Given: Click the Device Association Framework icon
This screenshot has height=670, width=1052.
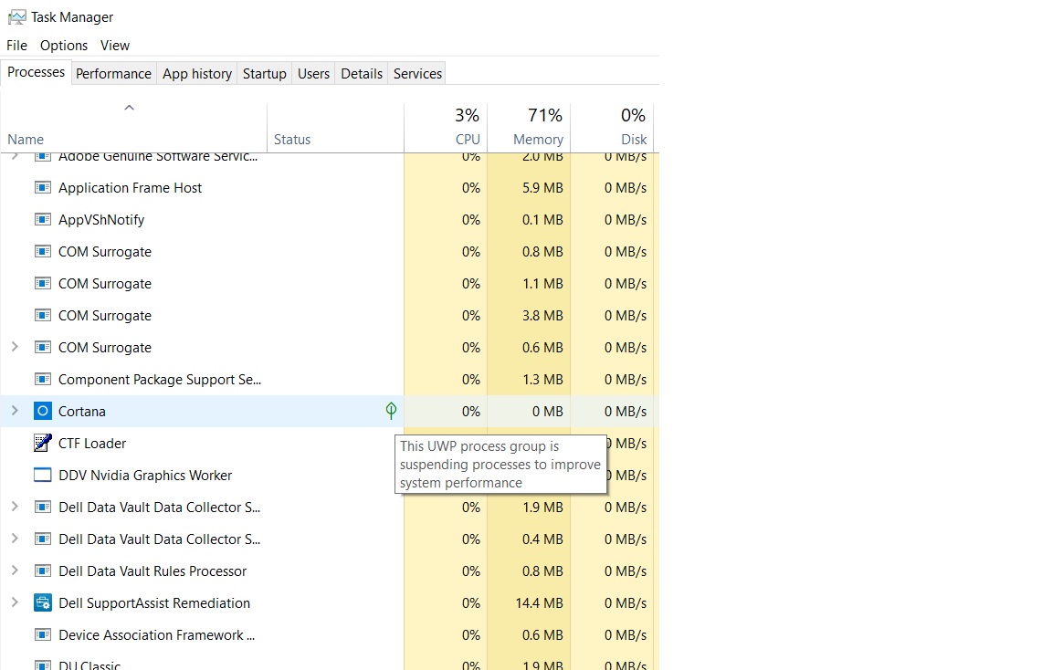Looking at the screenshot, I should pyautogui.click(x=43, y=634).
